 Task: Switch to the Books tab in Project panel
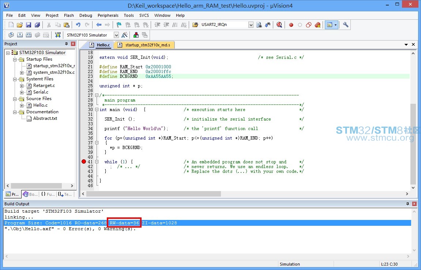click(x=30, y=194)
